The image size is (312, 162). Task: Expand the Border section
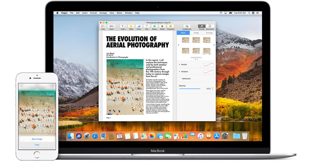(x=179, y=65)
